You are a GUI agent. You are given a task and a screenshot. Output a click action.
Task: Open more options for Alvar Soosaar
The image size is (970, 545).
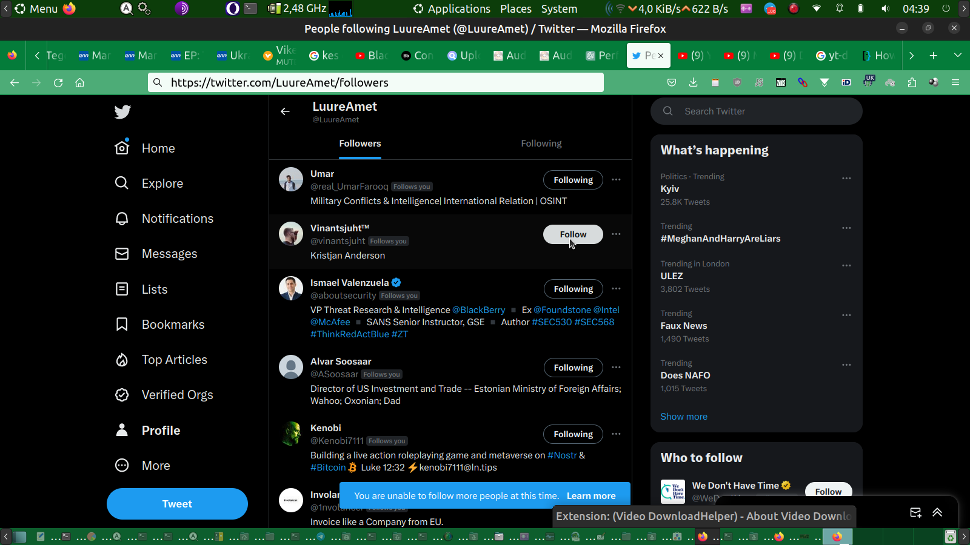coord(616,368)
